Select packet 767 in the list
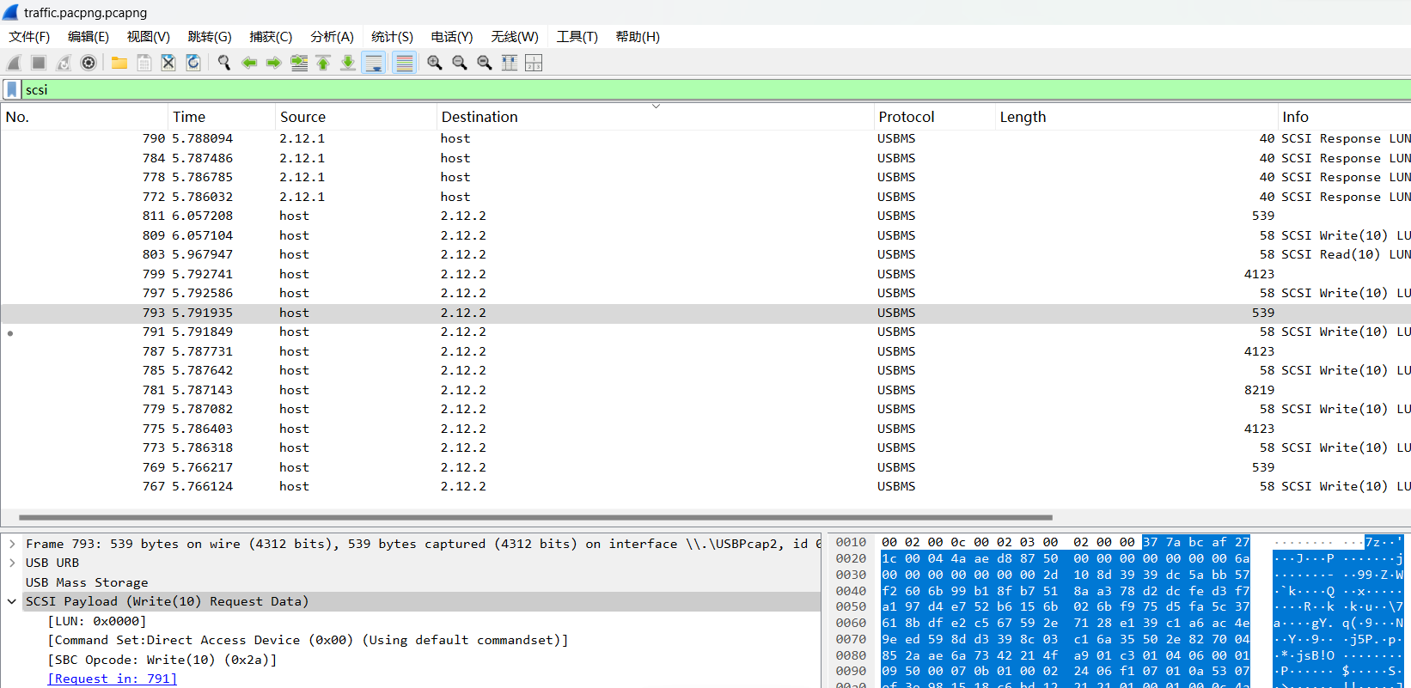 coord(705,486)
